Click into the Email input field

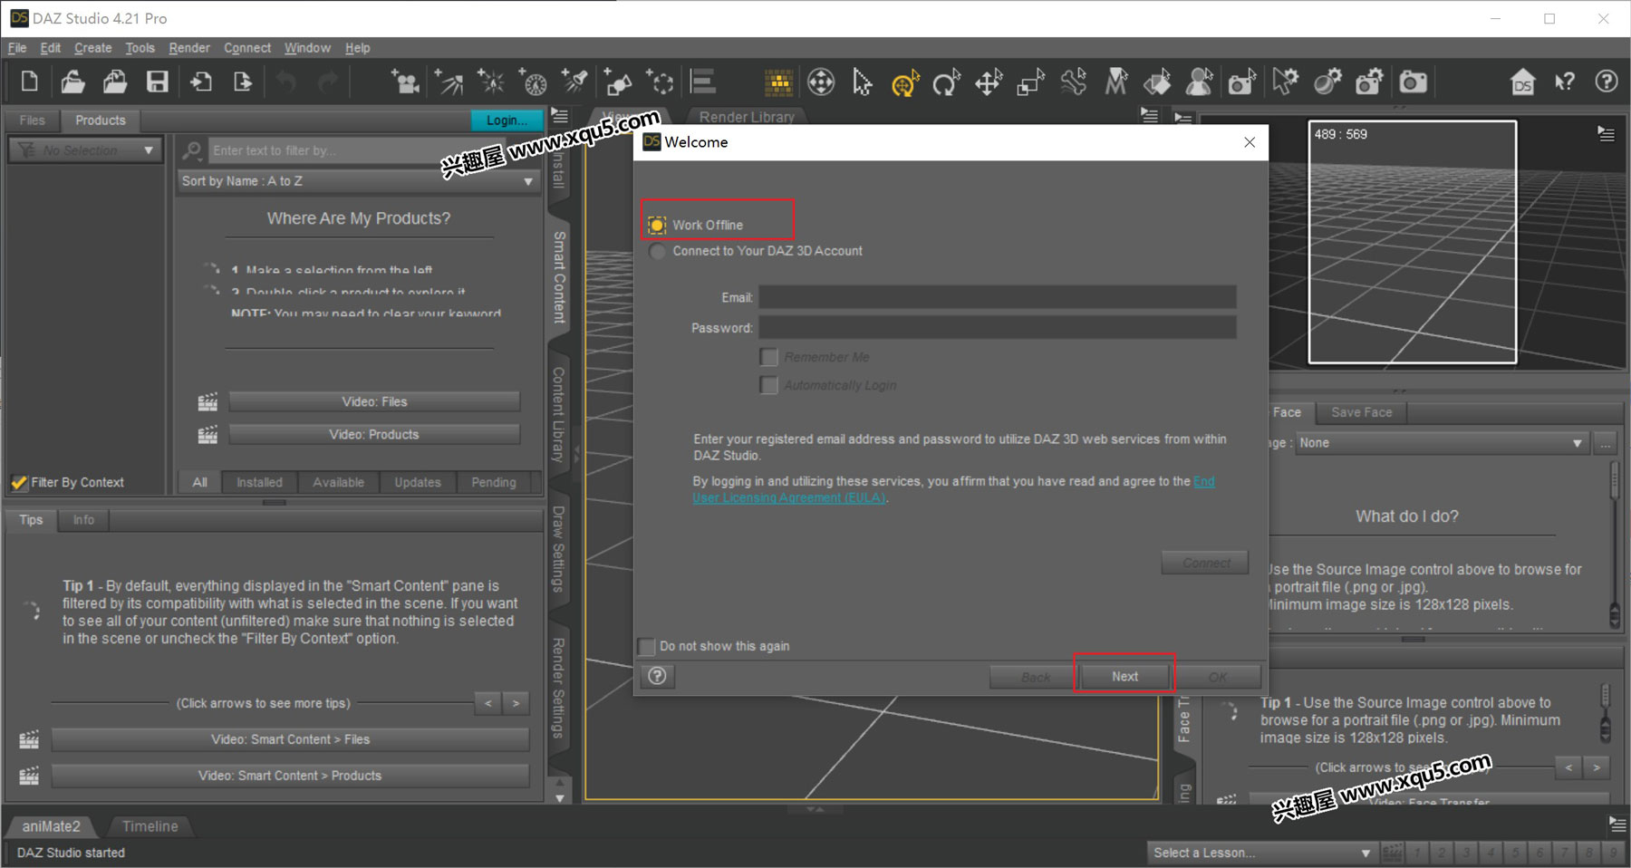pos(997,297)
